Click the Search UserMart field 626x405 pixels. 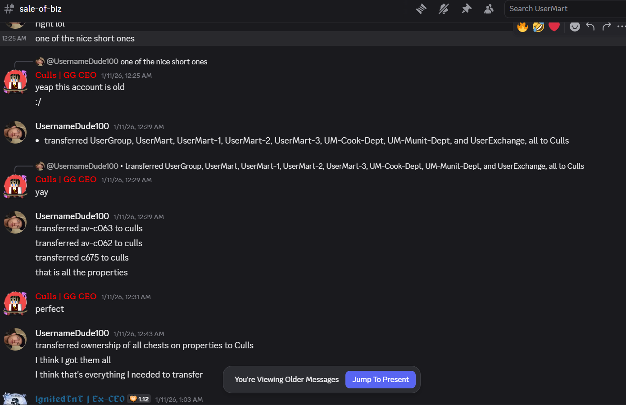point(565,9)
